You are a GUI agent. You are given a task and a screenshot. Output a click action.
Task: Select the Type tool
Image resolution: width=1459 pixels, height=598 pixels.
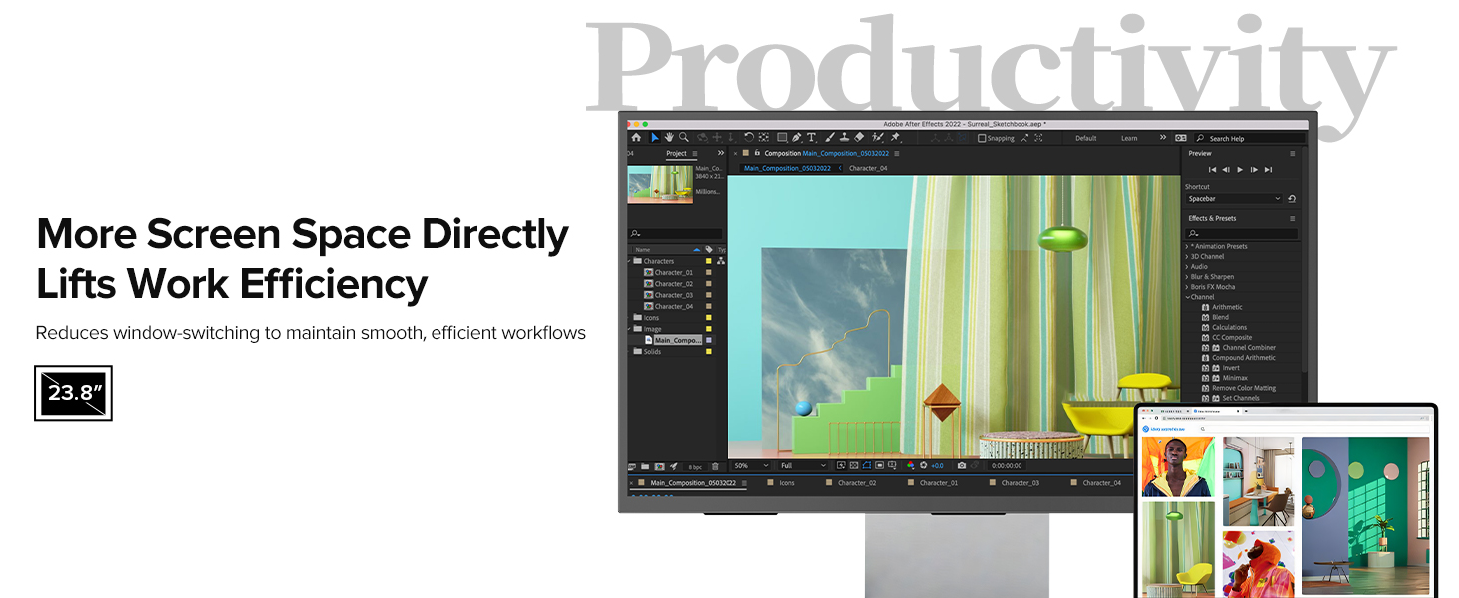click(x=811, y=138)
